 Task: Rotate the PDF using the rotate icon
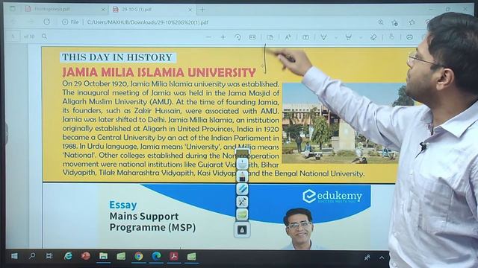pos(238,37)
